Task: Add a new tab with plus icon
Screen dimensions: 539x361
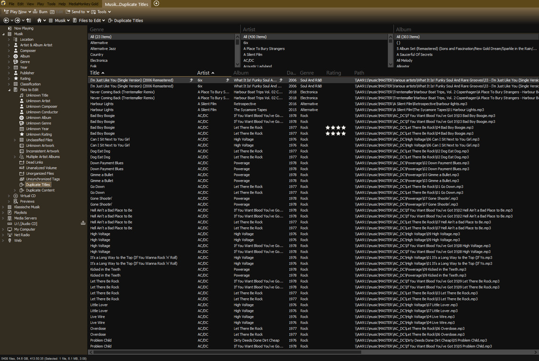Action: point(157,4)
